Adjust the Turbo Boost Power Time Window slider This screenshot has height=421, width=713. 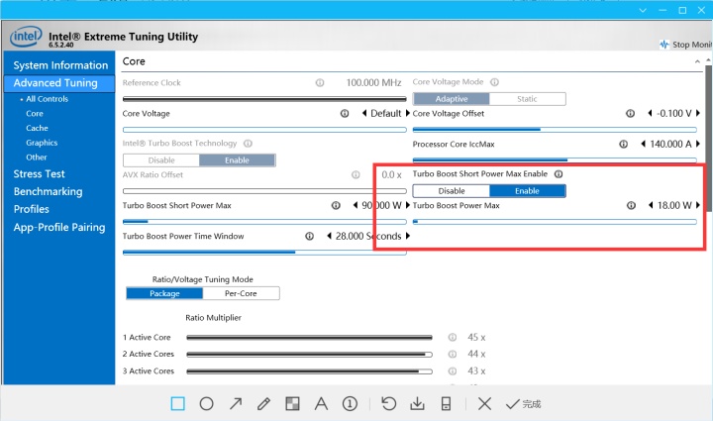(264, 253)
